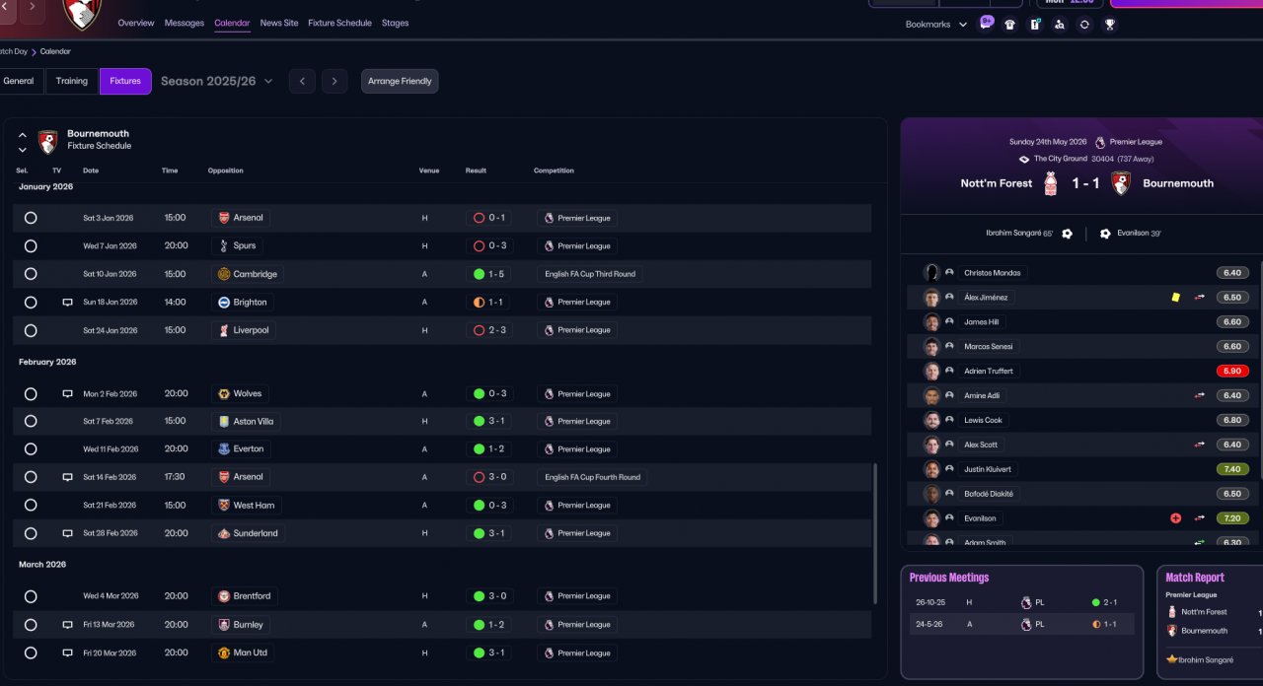Viewport: 1263px width, 686px height.
Task: Open the Messages menu item
Action: coord(185,23)
